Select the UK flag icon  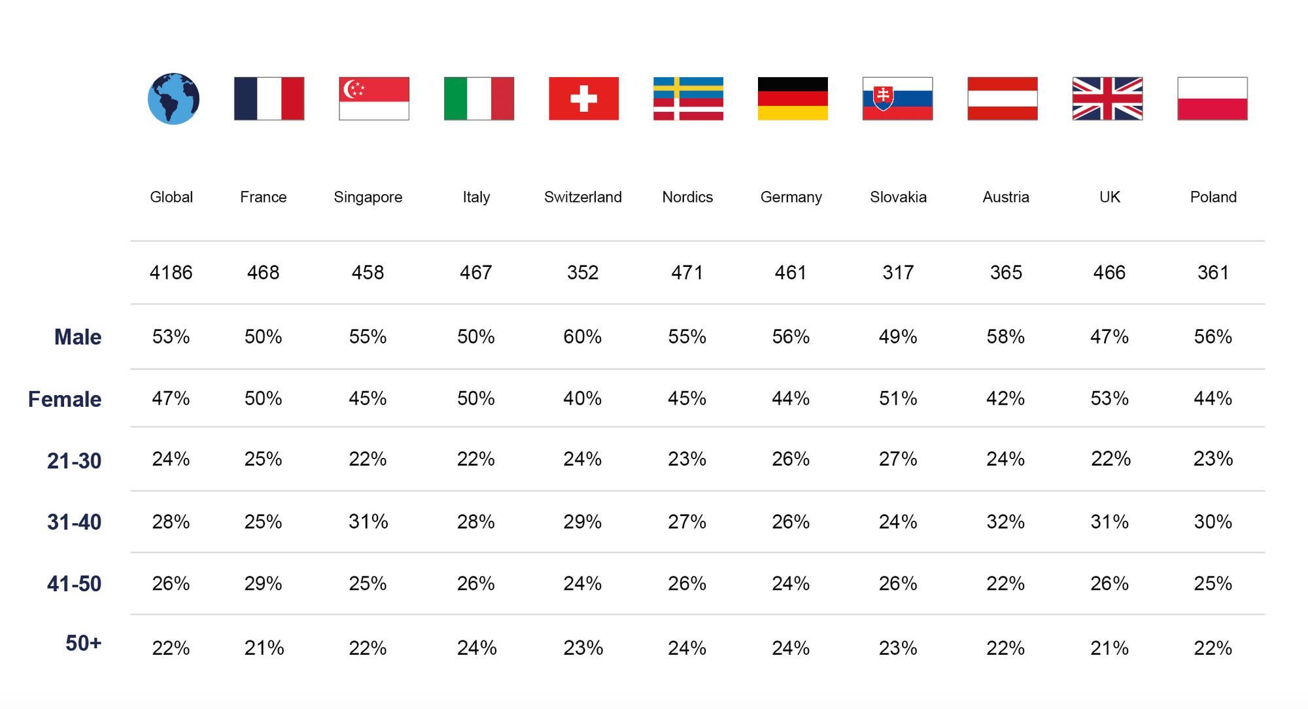[1108, 99]
